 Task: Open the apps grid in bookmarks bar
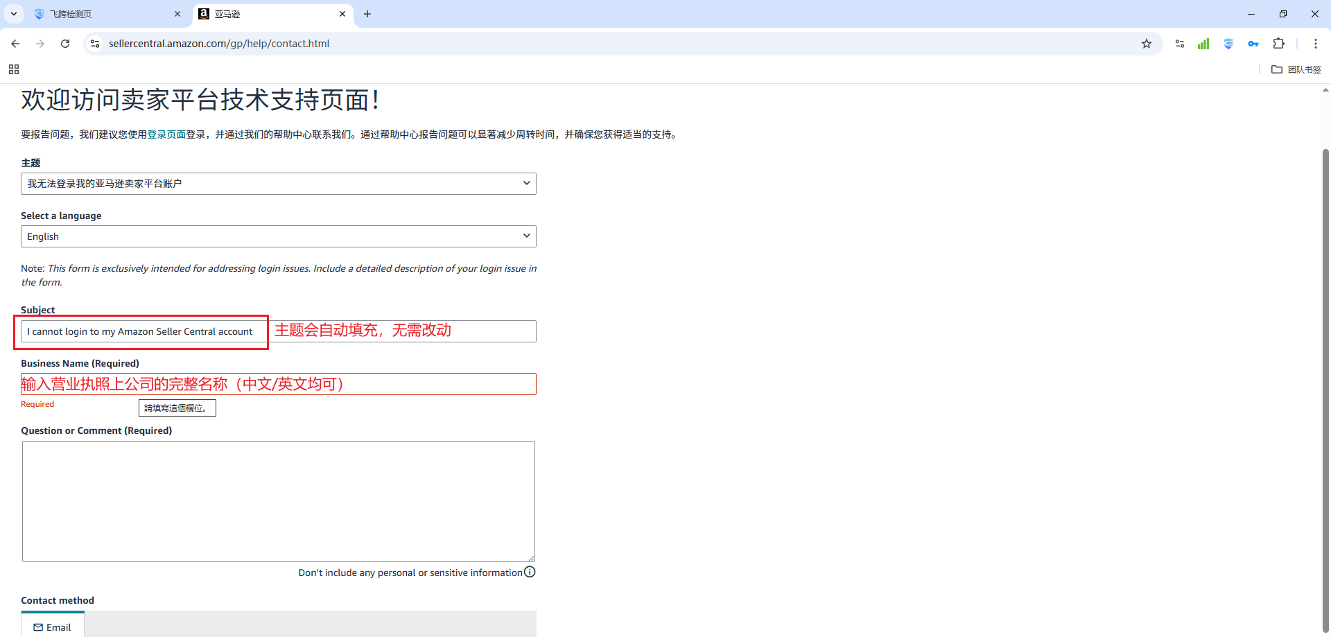click(14, 69)
